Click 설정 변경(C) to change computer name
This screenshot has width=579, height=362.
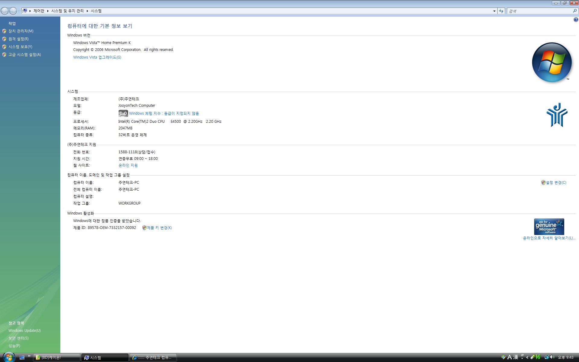(x=556, y=183)
